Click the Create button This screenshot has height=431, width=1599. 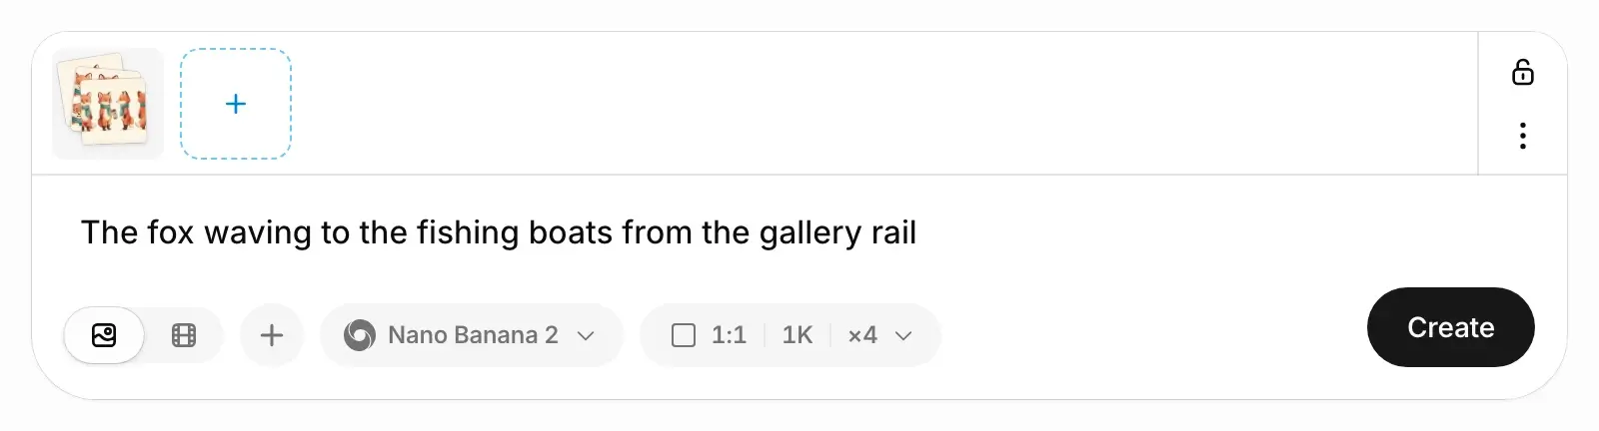click(1450, 327)
